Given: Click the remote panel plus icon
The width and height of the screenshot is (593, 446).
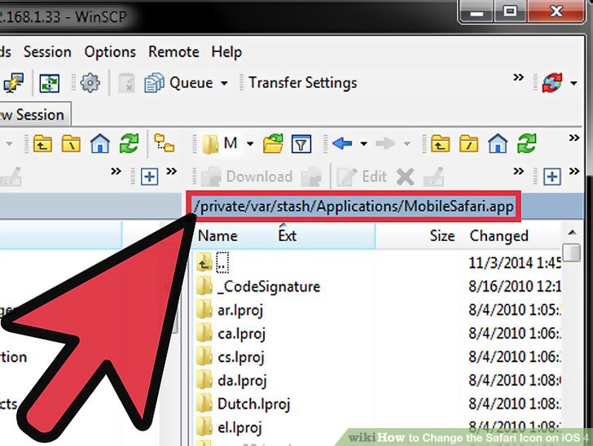Looking at the screenshot, I should click(552, 177).
